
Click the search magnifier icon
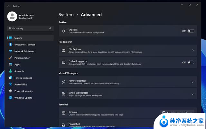pos(50,28)
